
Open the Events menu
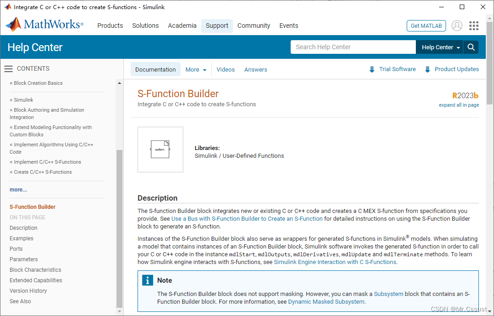pos(289,26)
